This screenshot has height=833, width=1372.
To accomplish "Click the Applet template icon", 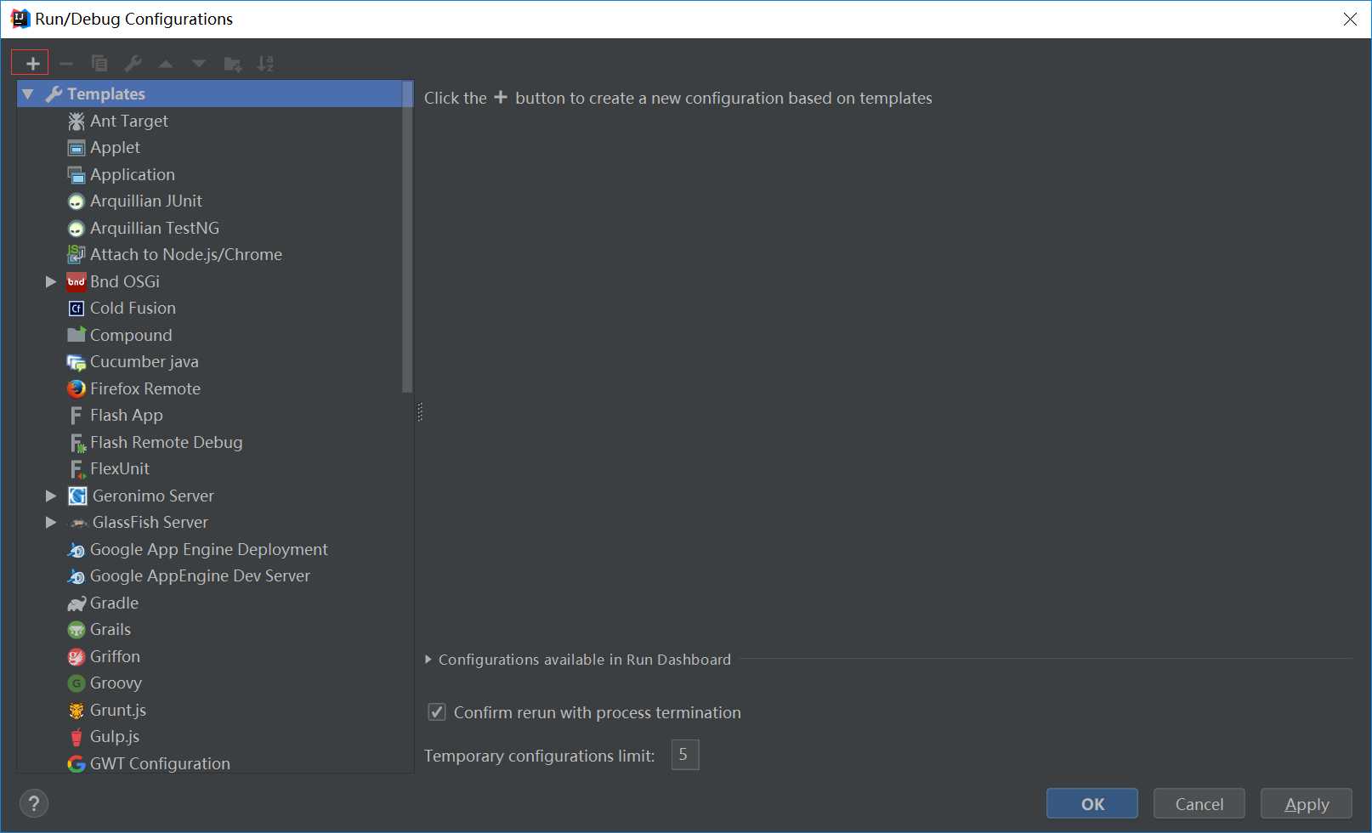I will pyautogui.click(x=77, y=148).
